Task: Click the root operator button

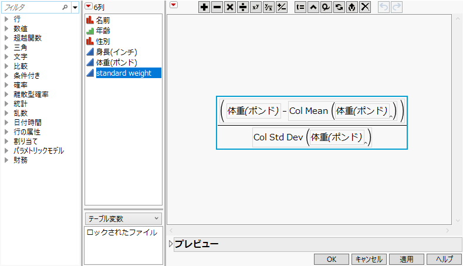Action: click(269, 7)
